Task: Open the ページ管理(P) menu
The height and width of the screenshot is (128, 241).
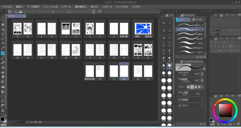Action: coord(33,7)
